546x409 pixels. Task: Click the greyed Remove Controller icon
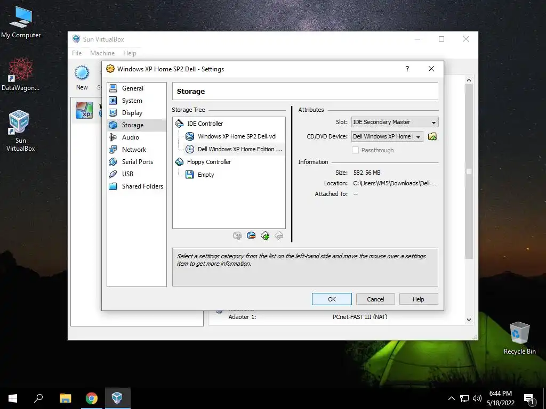(x=279, y=236)
